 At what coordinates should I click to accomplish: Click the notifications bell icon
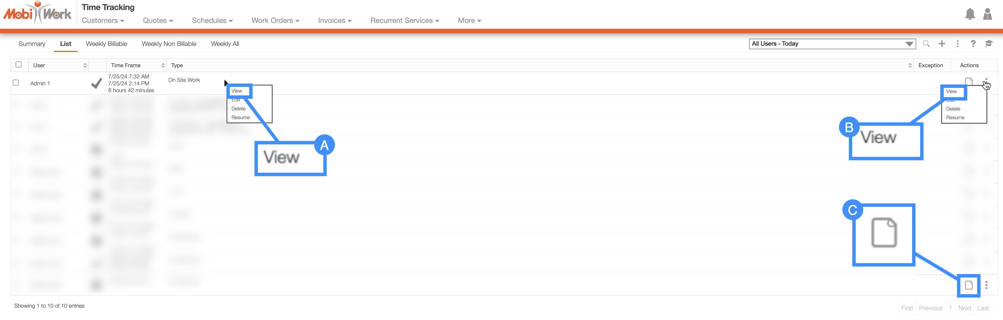click(970, 14)
